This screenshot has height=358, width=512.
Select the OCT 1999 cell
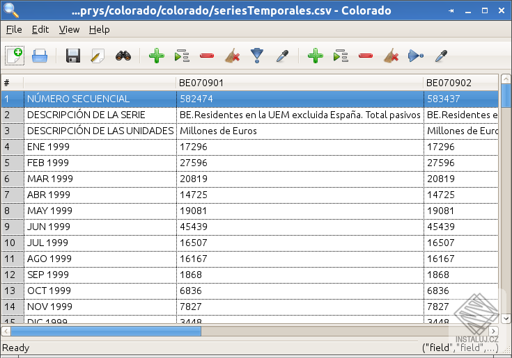(100, 291)
